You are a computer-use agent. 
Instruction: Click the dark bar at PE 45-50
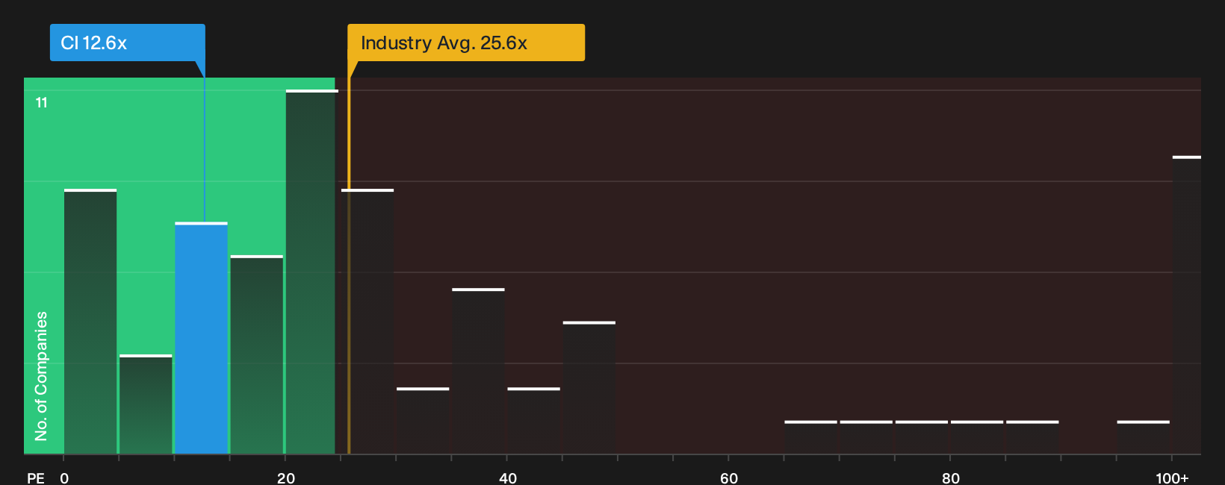(x=589, y=388)
